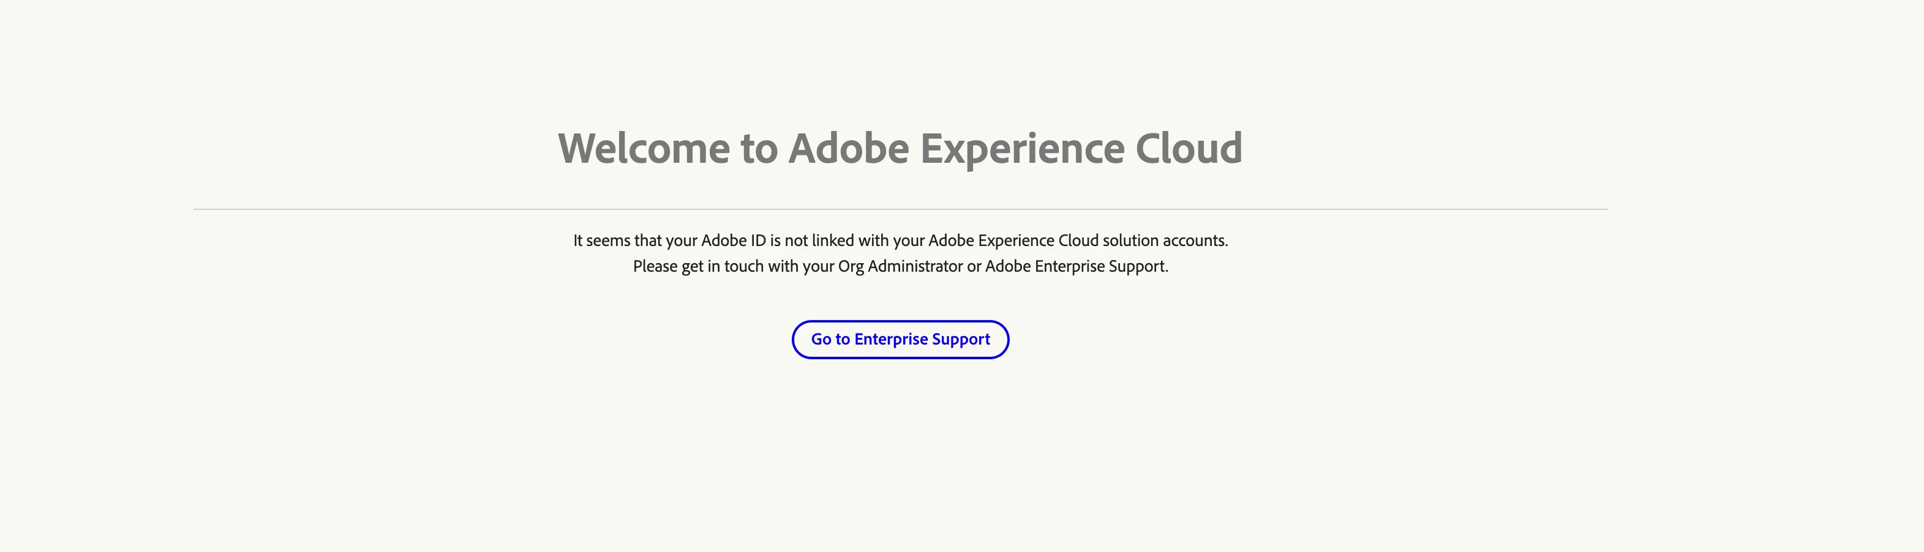This screenshot has height=552, width=1924.
Task: Click the words not linked in the message
Action: coord(819,241)
